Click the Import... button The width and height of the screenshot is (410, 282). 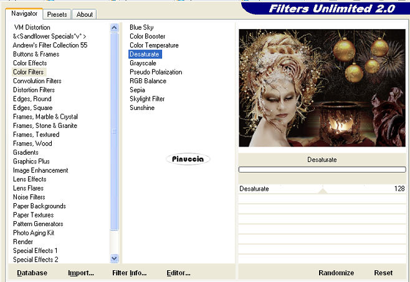point(81,273)
